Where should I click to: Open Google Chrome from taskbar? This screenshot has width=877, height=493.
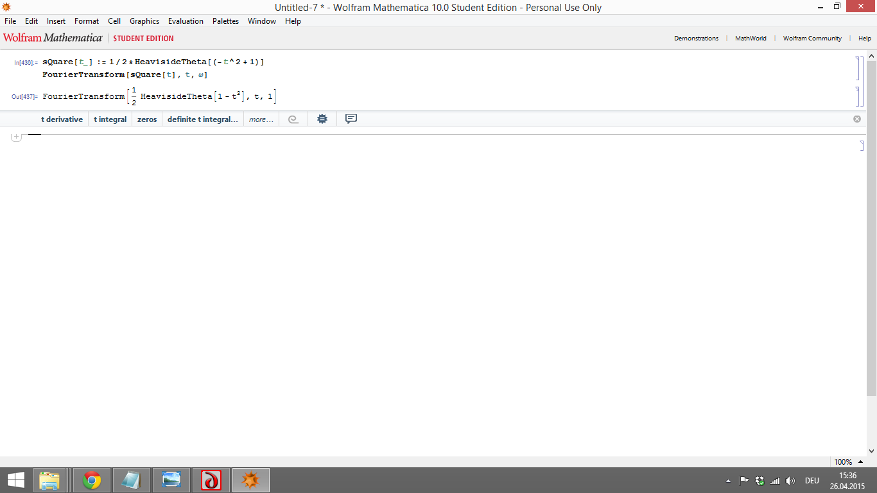pos(92,480)
